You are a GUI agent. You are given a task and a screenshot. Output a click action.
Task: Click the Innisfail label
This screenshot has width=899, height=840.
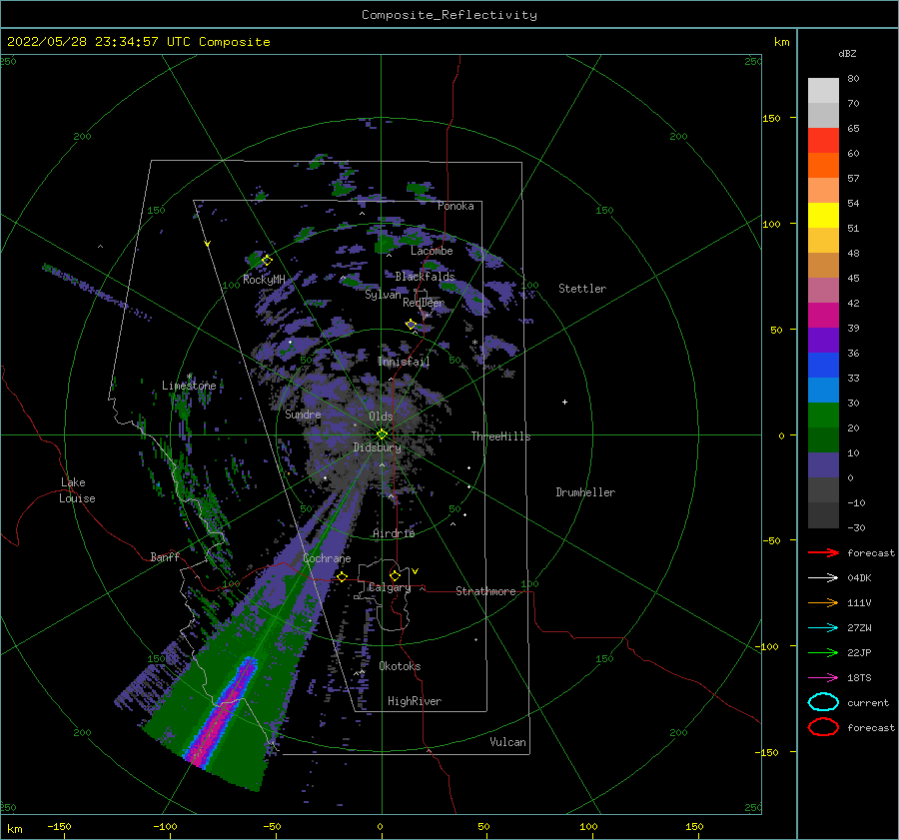pos(404,362)
